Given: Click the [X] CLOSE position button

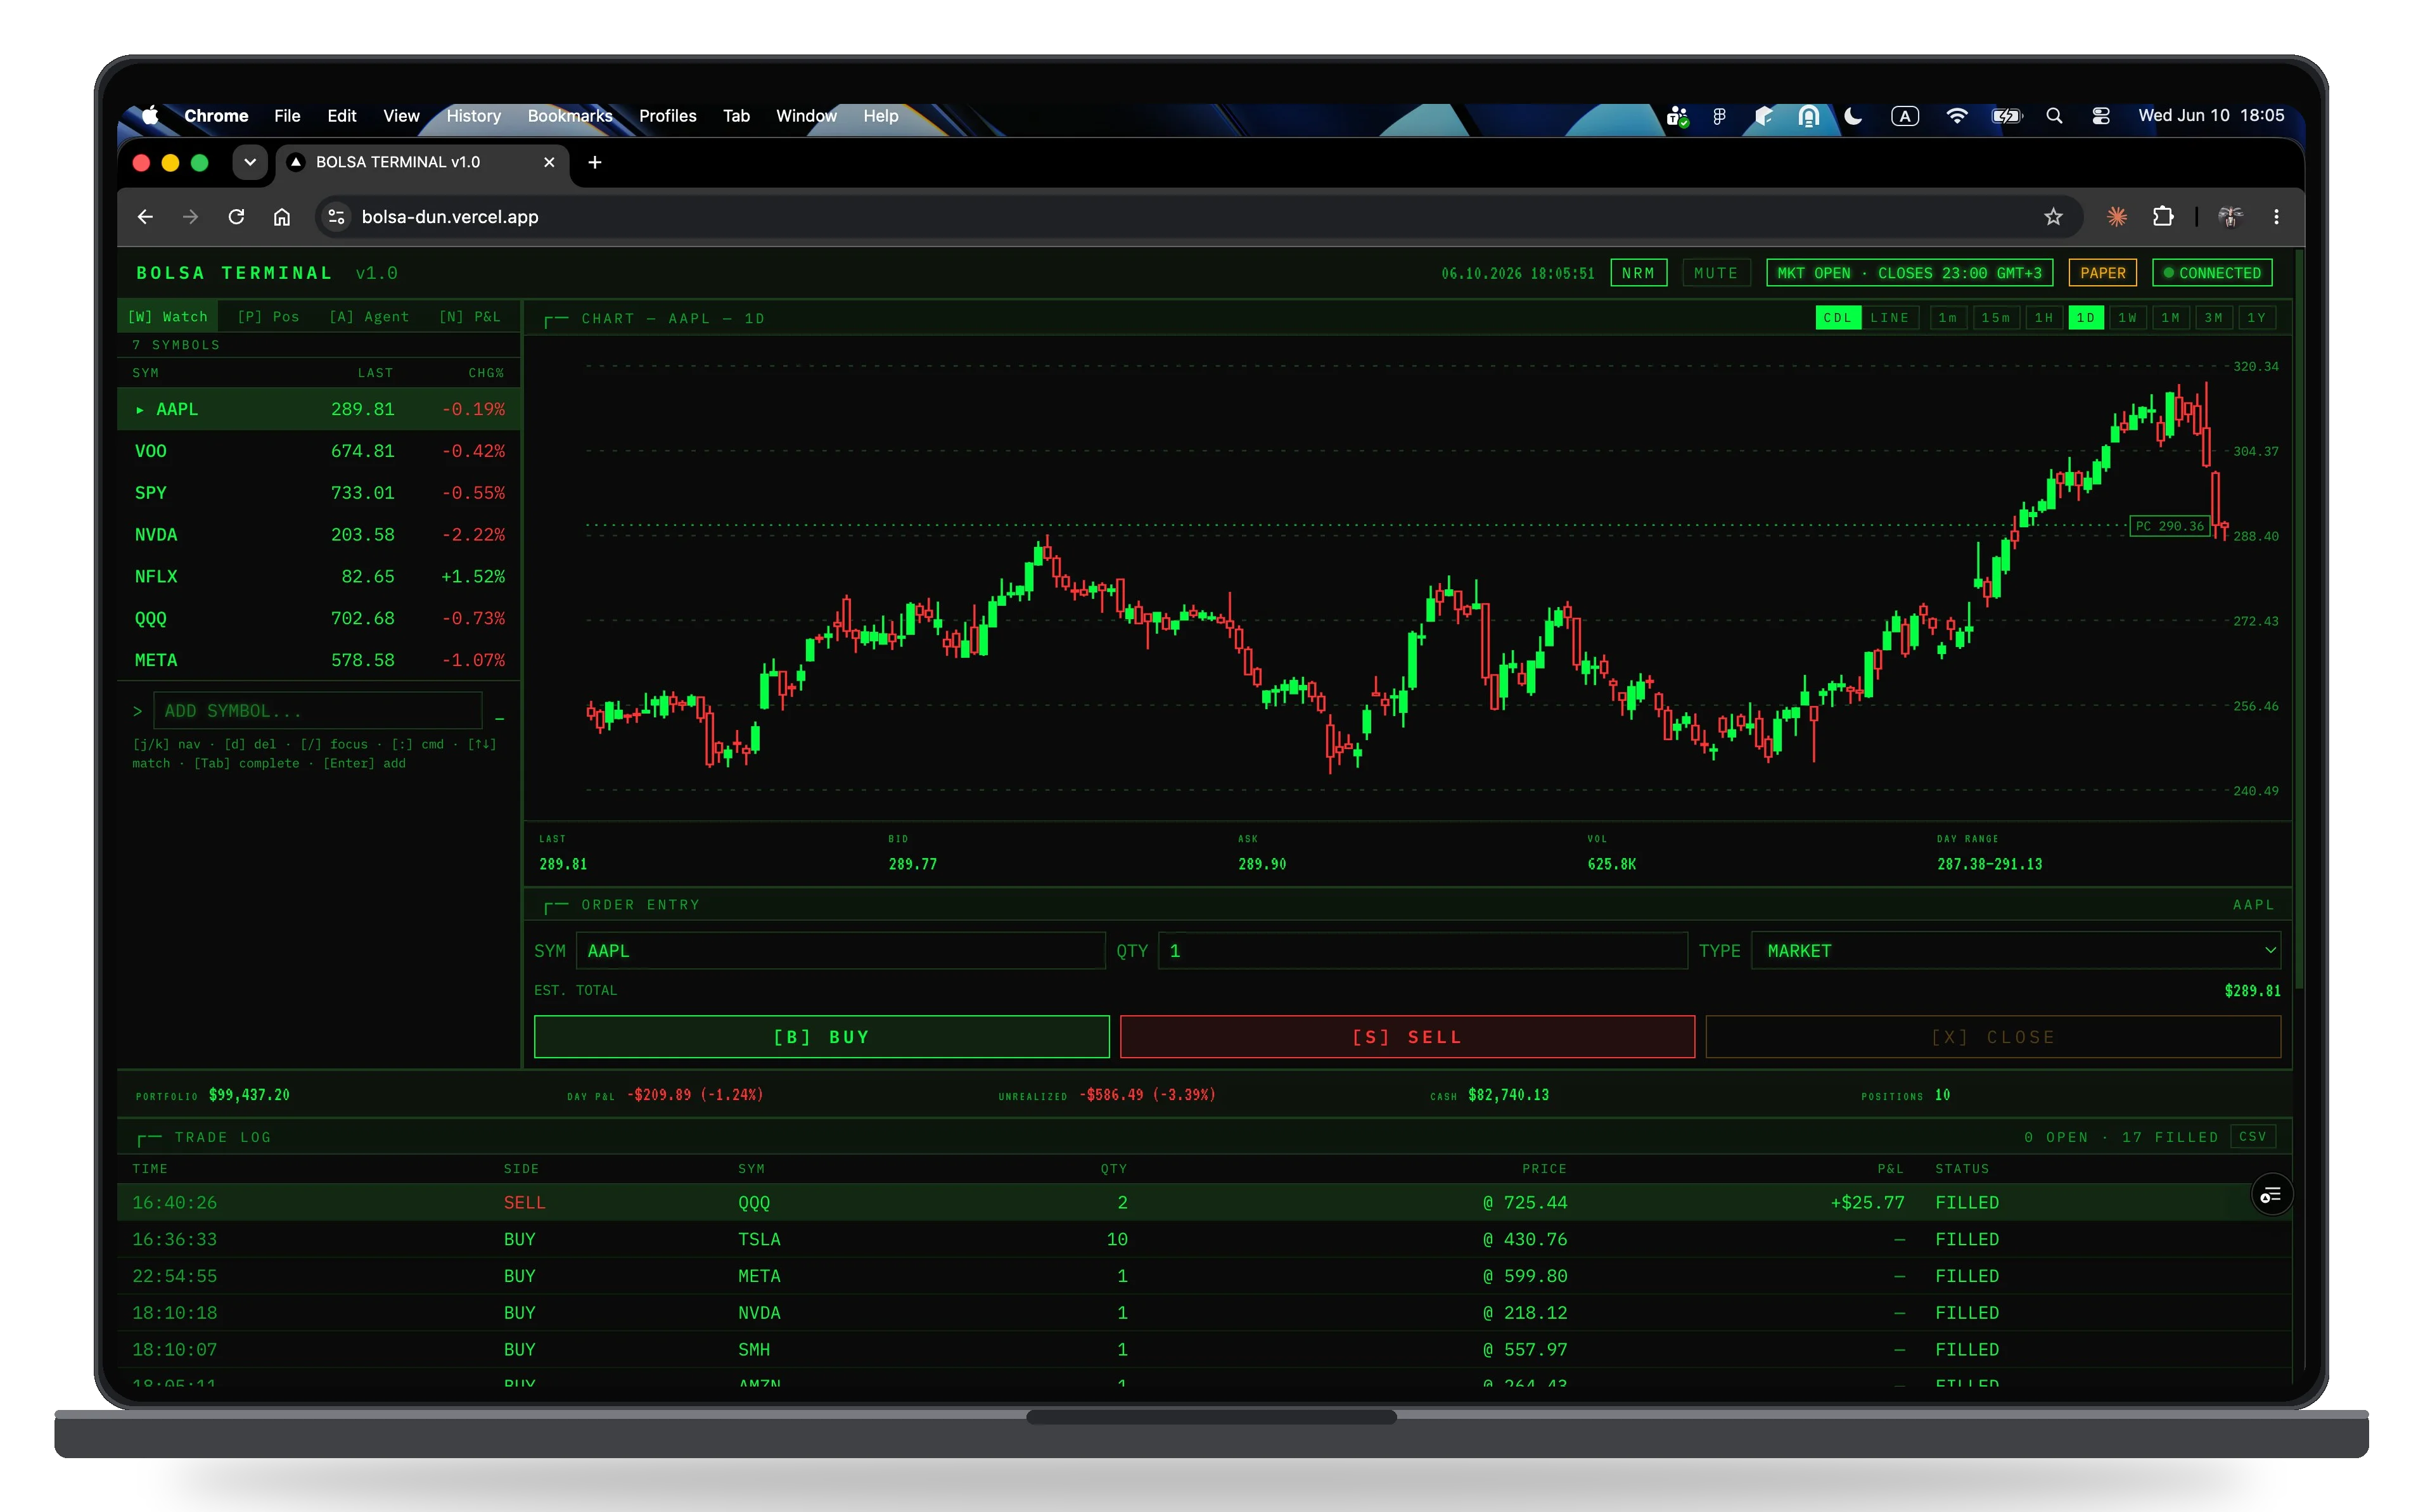Looking at the screenshot, I should coord(1993,1037).
